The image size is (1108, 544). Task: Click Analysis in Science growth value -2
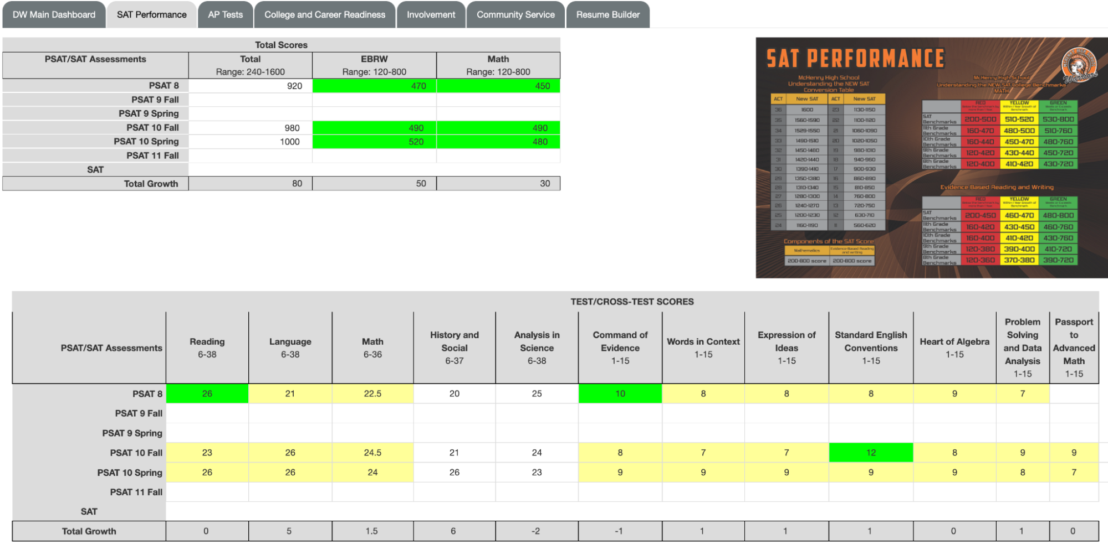pos(536,531)
